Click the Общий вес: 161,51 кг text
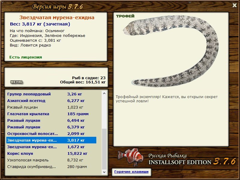240x180 pixels. 83,82
